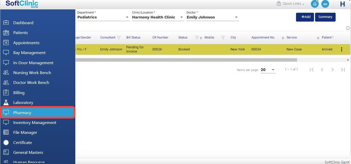
Task: Open the Items per page dropdown
Action: (268, 70)
